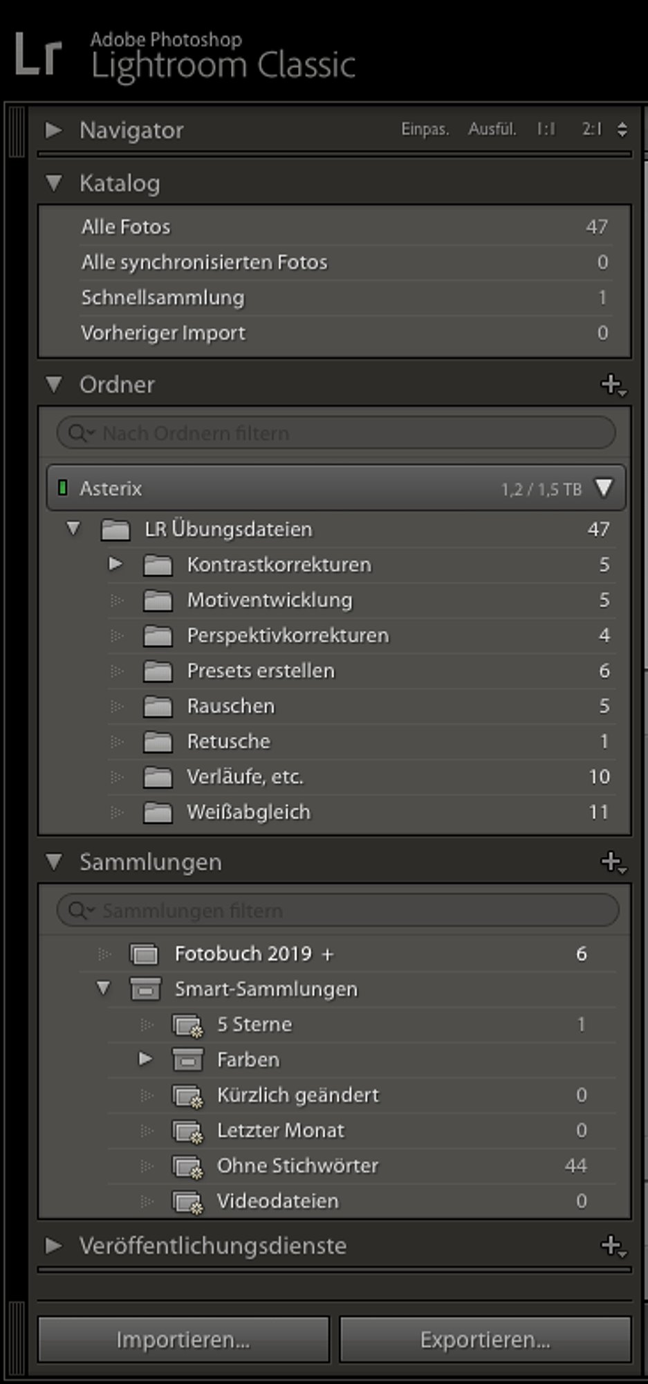Collapse the Katalog panel
The height and width of the screenshot is (1384, 648).
pyautogui.click(x=54, y=183)
